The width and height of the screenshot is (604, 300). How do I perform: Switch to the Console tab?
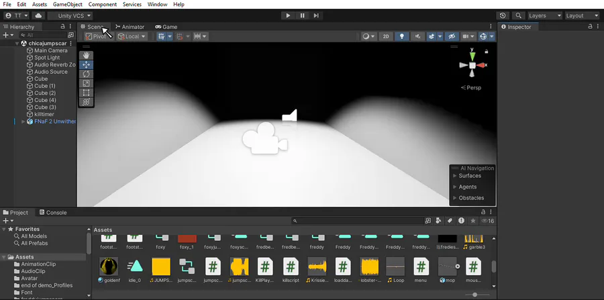(53, 213)
